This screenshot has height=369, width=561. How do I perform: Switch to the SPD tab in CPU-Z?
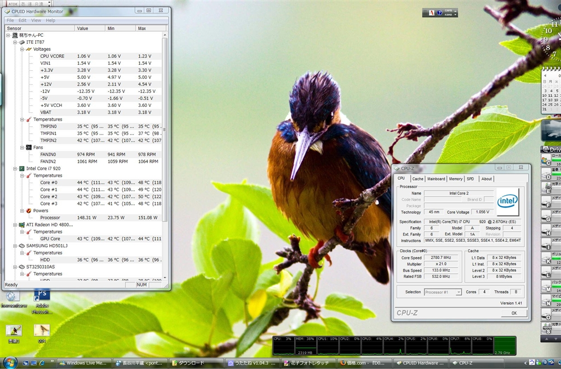[x=471, y=179]
